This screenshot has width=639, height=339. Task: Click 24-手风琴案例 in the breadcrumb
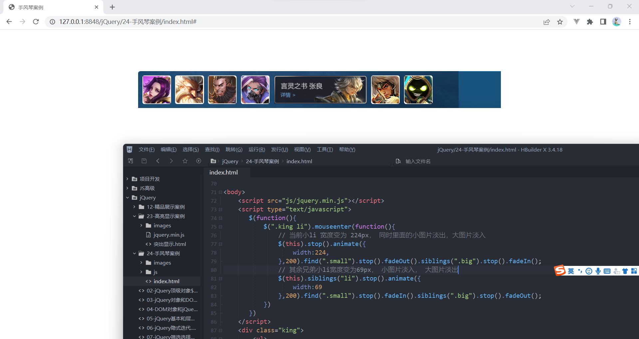[262, 161]
